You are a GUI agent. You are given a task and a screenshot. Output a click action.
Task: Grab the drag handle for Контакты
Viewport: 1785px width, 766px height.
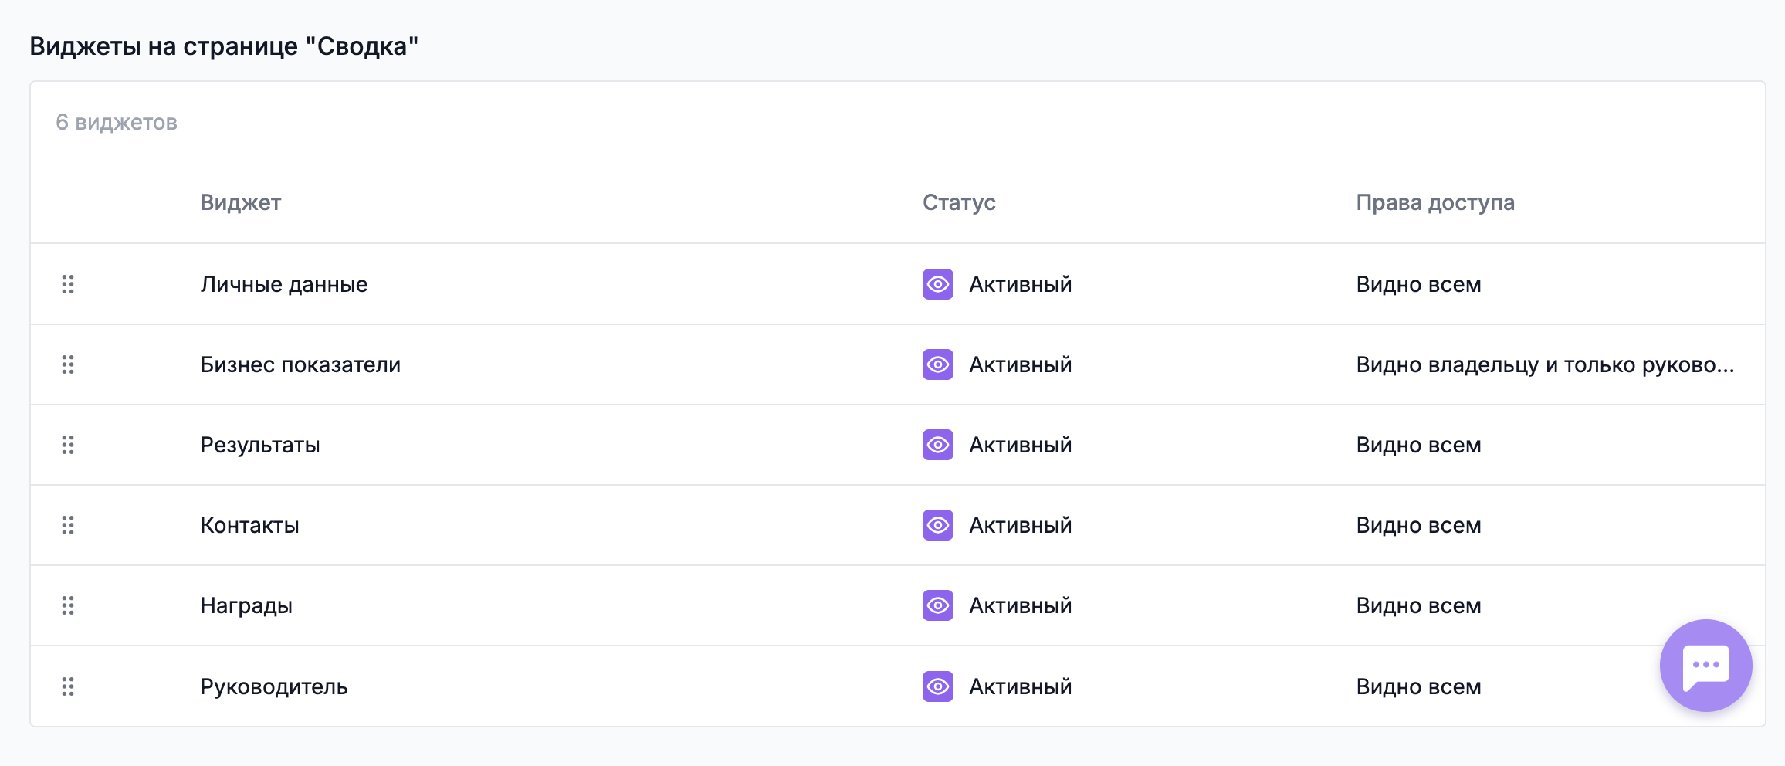68,525
